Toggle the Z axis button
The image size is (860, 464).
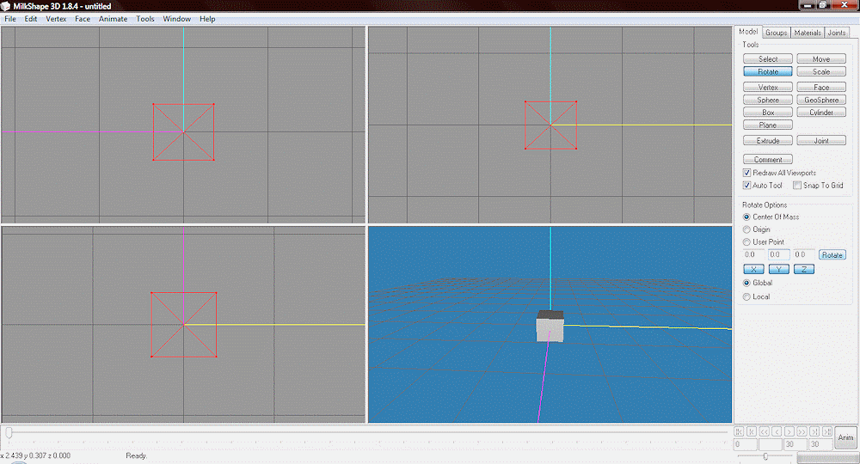[x=803, y=269]
